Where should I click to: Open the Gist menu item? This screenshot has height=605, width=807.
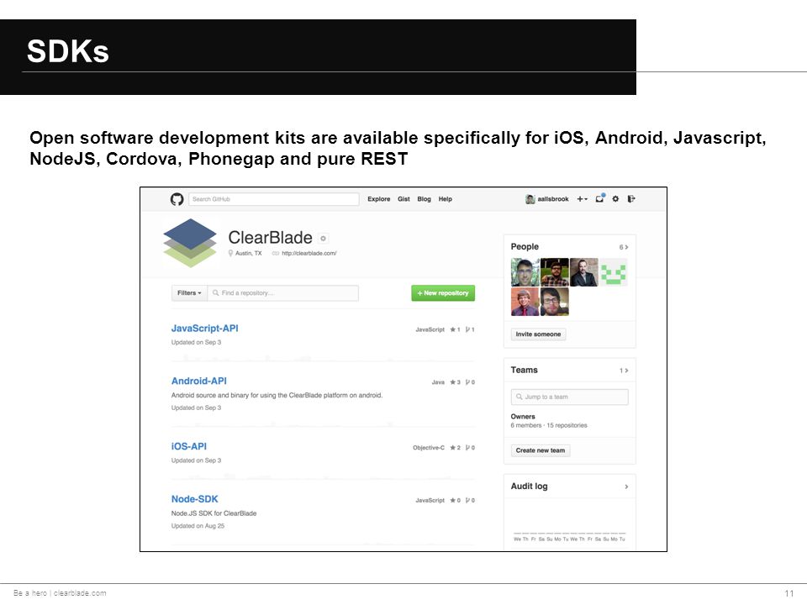(403, 199)
